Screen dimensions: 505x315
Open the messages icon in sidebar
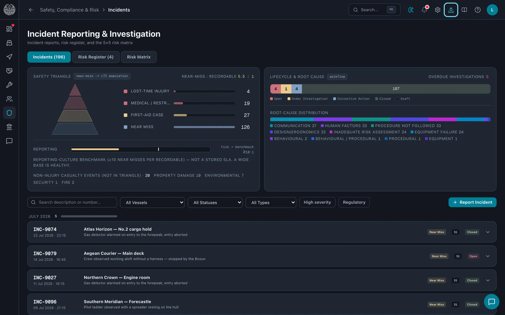coord(9,141)
